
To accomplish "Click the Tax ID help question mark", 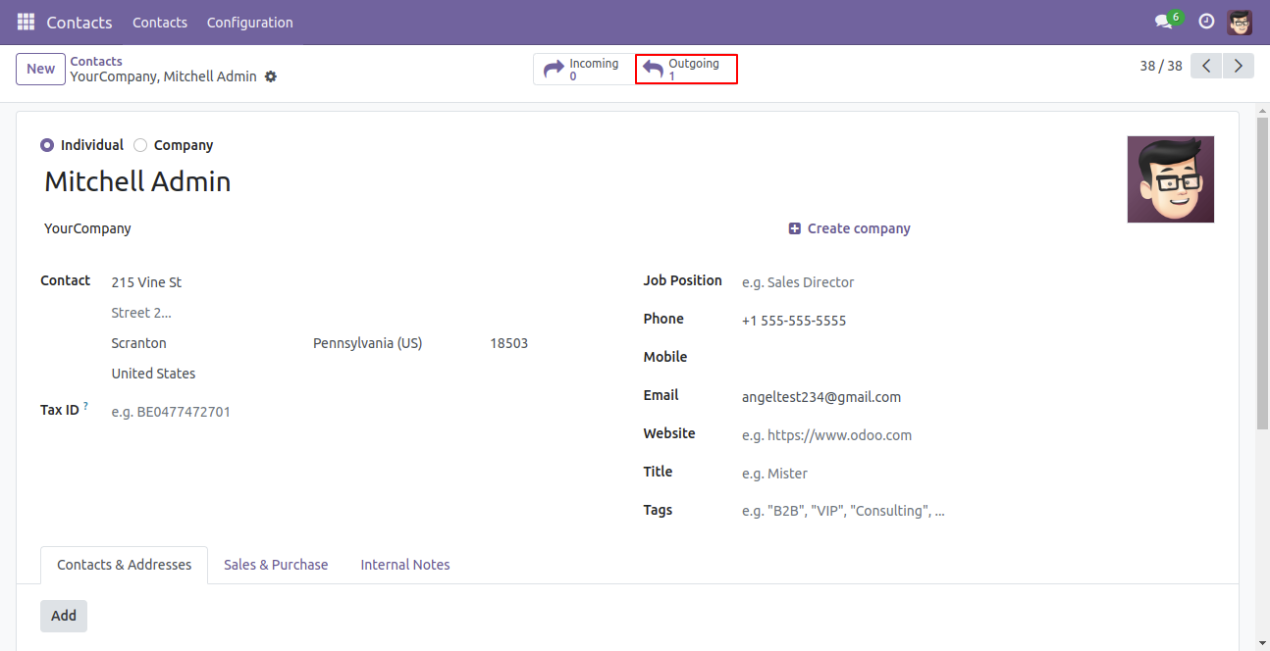I will 85,406.
